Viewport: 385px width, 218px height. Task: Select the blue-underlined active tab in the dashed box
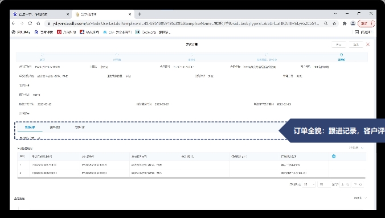click(30, 127)
